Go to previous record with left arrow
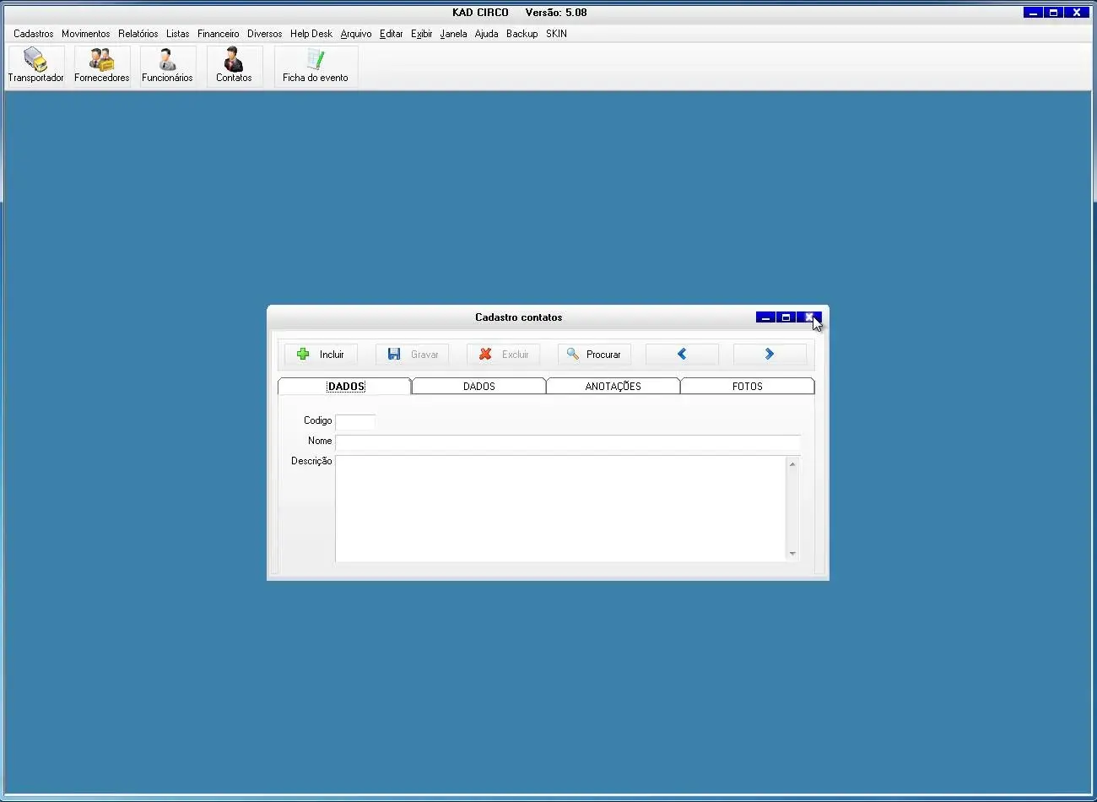 point(682,355)
